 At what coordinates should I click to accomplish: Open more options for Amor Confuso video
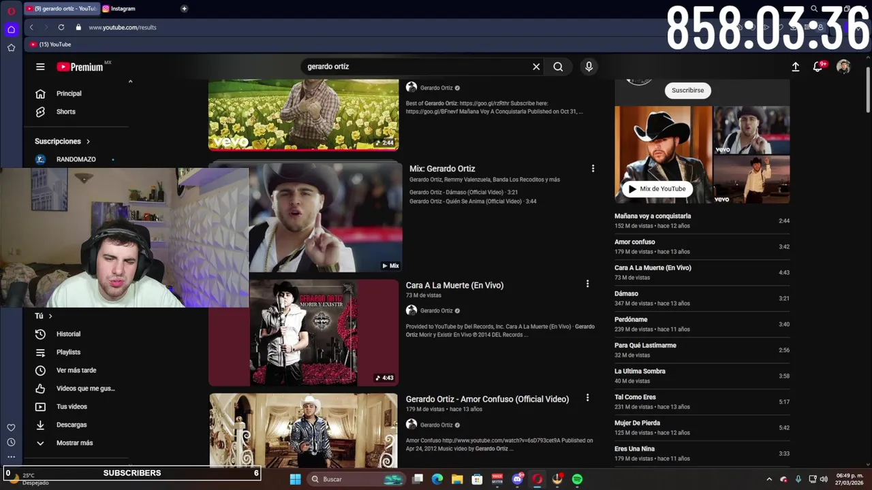coord(587,397)
